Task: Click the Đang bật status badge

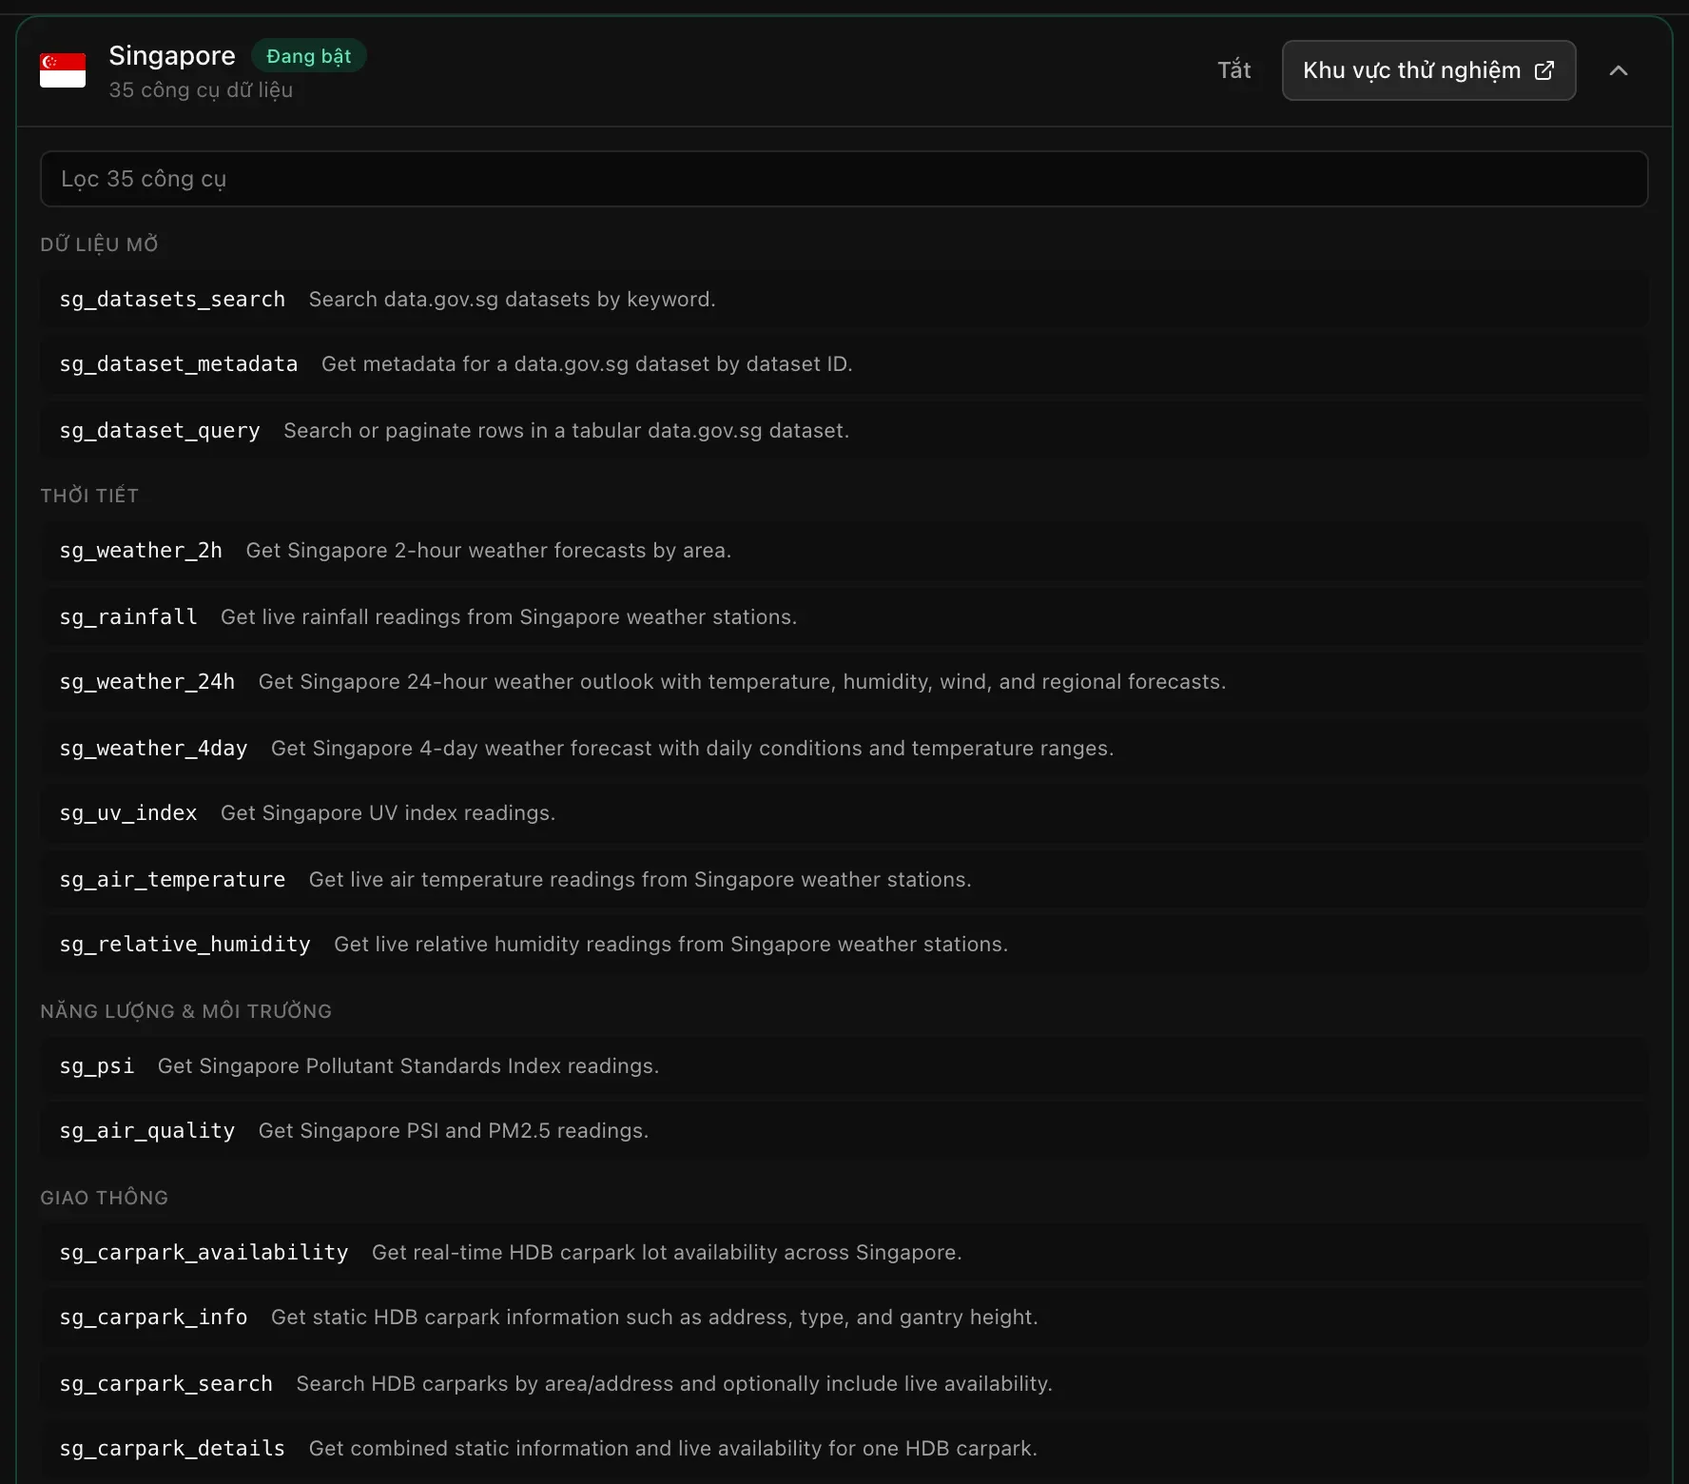Action: (x=309, y=56)
